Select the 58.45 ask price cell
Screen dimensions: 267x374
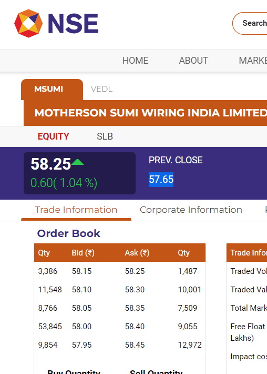(x=135, y=345)
